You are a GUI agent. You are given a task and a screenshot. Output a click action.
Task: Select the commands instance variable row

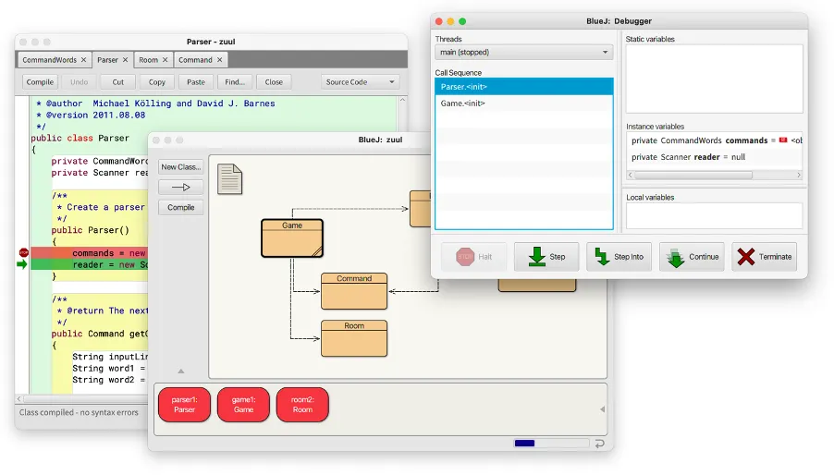pos(715,140)
